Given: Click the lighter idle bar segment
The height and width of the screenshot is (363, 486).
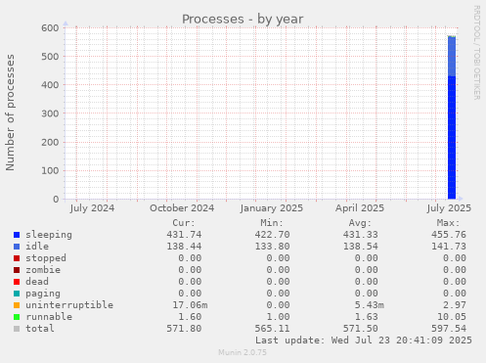Looking at the screenshot, I should (452, 57).
